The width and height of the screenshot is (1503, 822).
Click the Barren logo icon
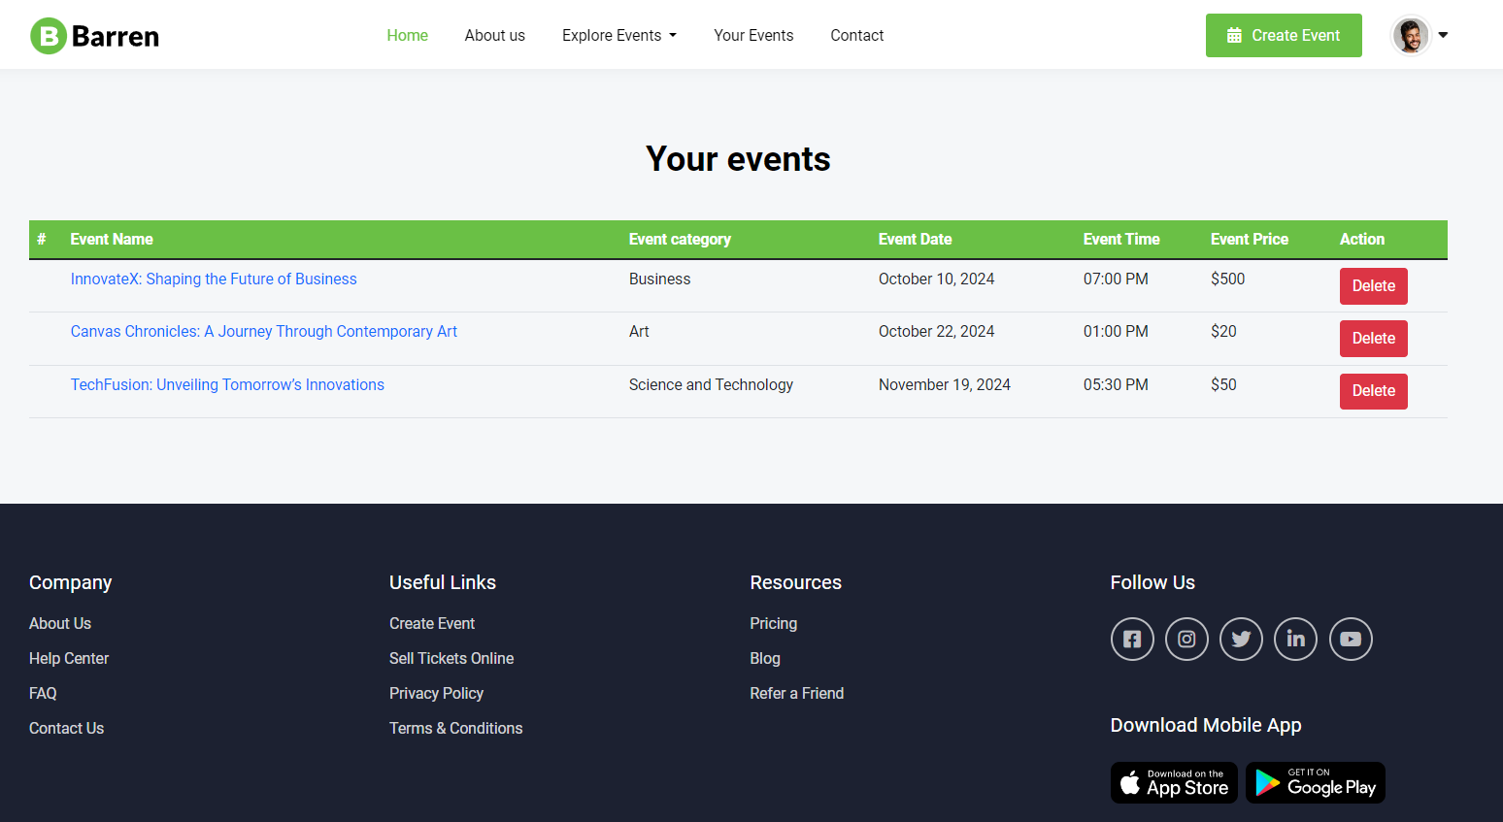(x=49, y=36)
